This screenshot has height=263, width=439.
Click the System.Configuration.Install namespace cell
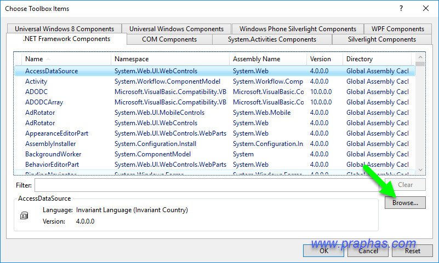(x=156, y=144)
